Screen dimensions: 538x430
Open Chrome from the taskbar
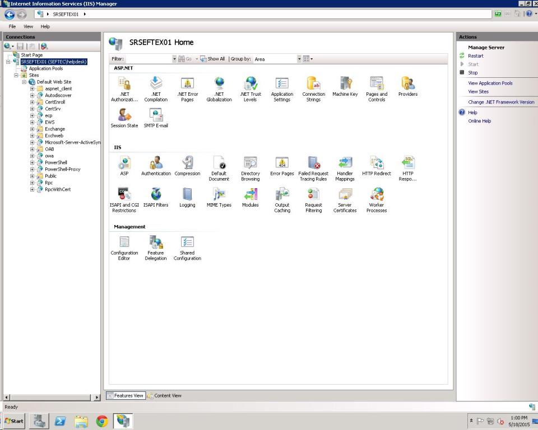click(102, 421)
